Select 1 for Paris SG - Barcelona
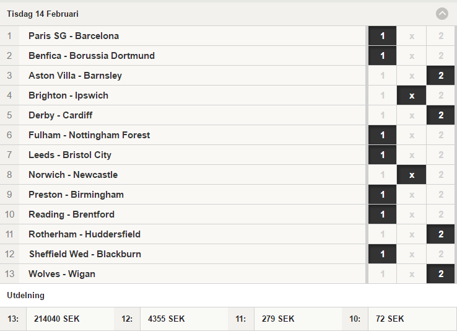The width and height of the screenshot is (457, 331). (382, 36)
